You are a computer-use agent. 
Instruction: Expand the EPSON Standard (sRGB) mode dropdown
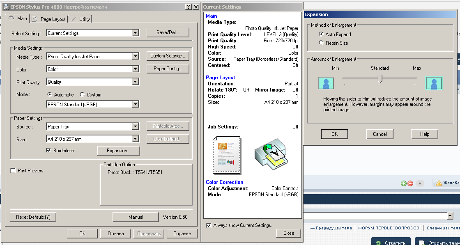(135, 104)
